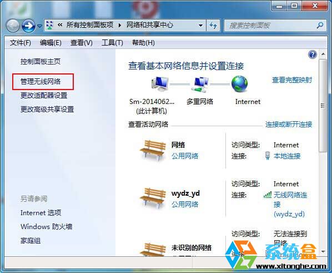Open 管理无线网络 link
Image resolution: width=332 pixels, height=273 pixels.
pyautogui.click(x=41, y=81)
